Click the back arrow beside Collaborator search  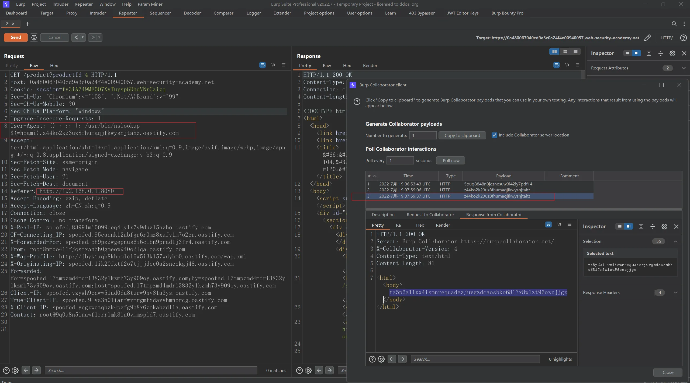[392, 359]
